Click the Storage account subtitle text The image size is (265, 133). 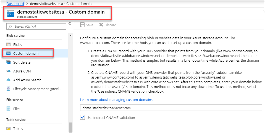(x=27, y=17)
